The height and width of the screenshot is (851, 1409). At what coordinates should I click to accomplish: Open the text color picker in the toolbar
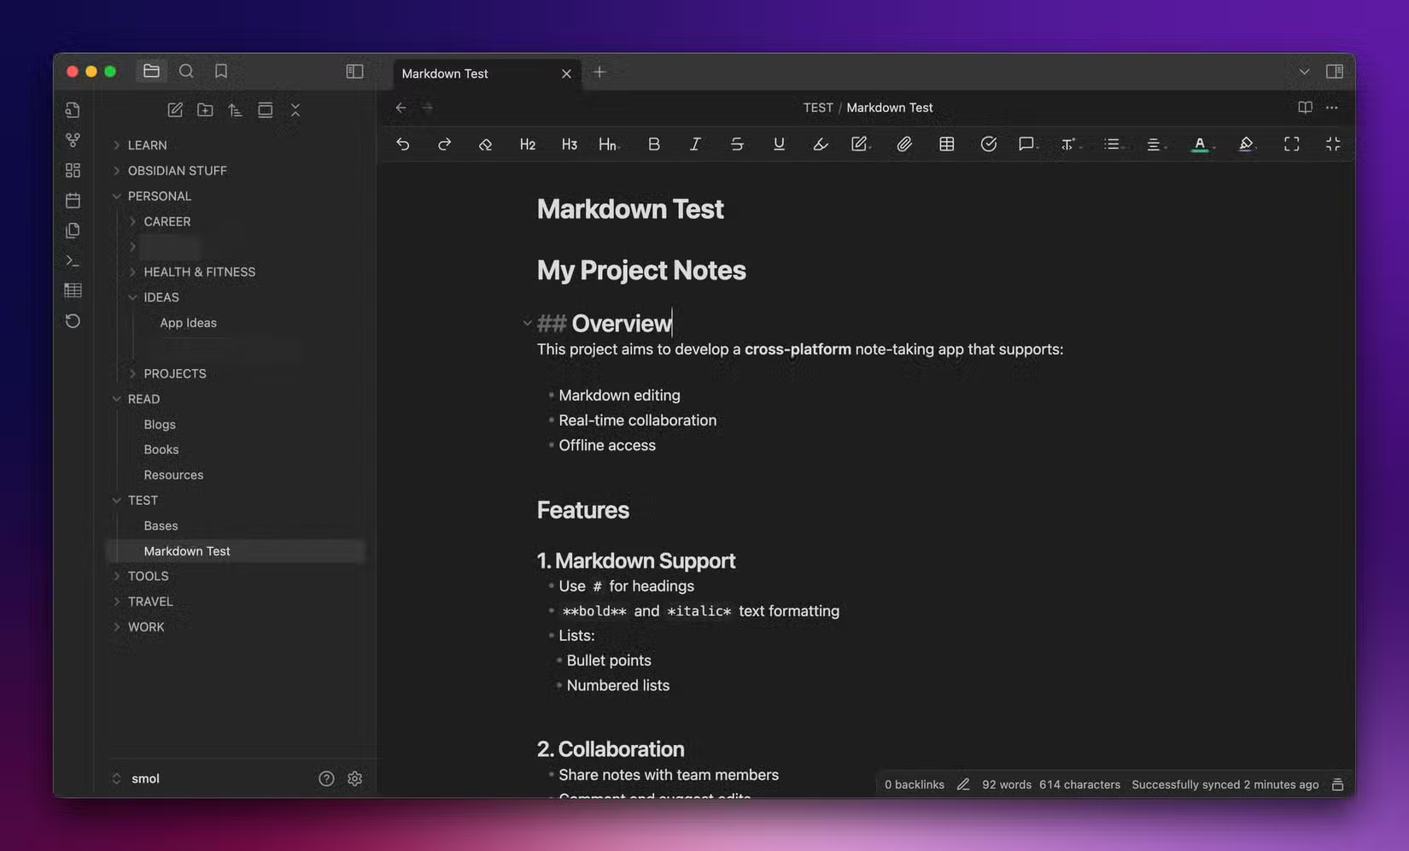(x=1200, y=144)
